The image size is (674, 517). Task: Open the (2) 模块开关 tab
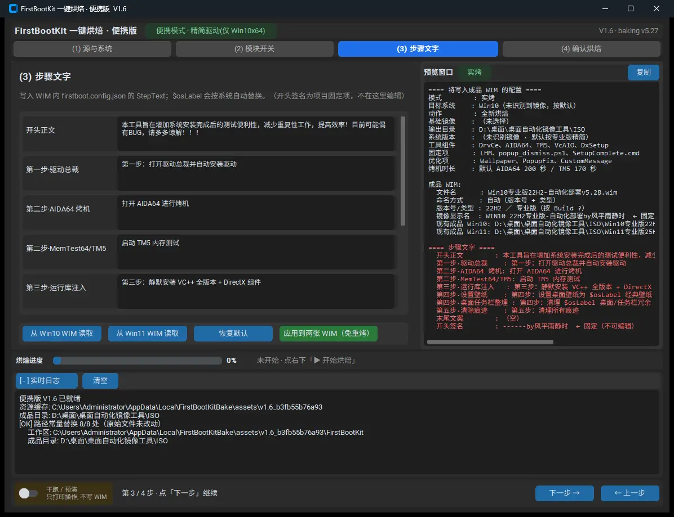pos(255,49)
